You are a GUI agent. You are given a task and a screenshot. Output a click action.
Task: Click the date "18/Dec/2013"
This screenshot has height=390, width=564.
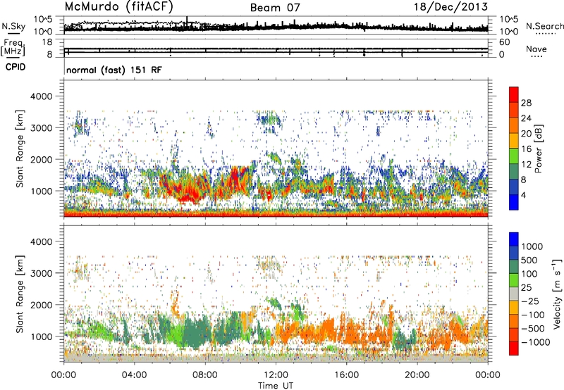pos(450,7)
